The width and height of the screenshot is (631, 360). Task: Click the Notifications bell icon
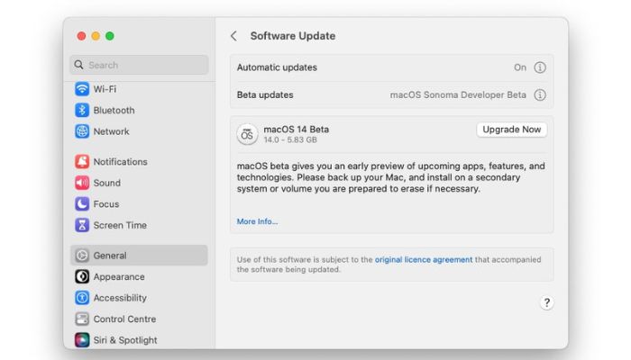click(x=82, y=161)
